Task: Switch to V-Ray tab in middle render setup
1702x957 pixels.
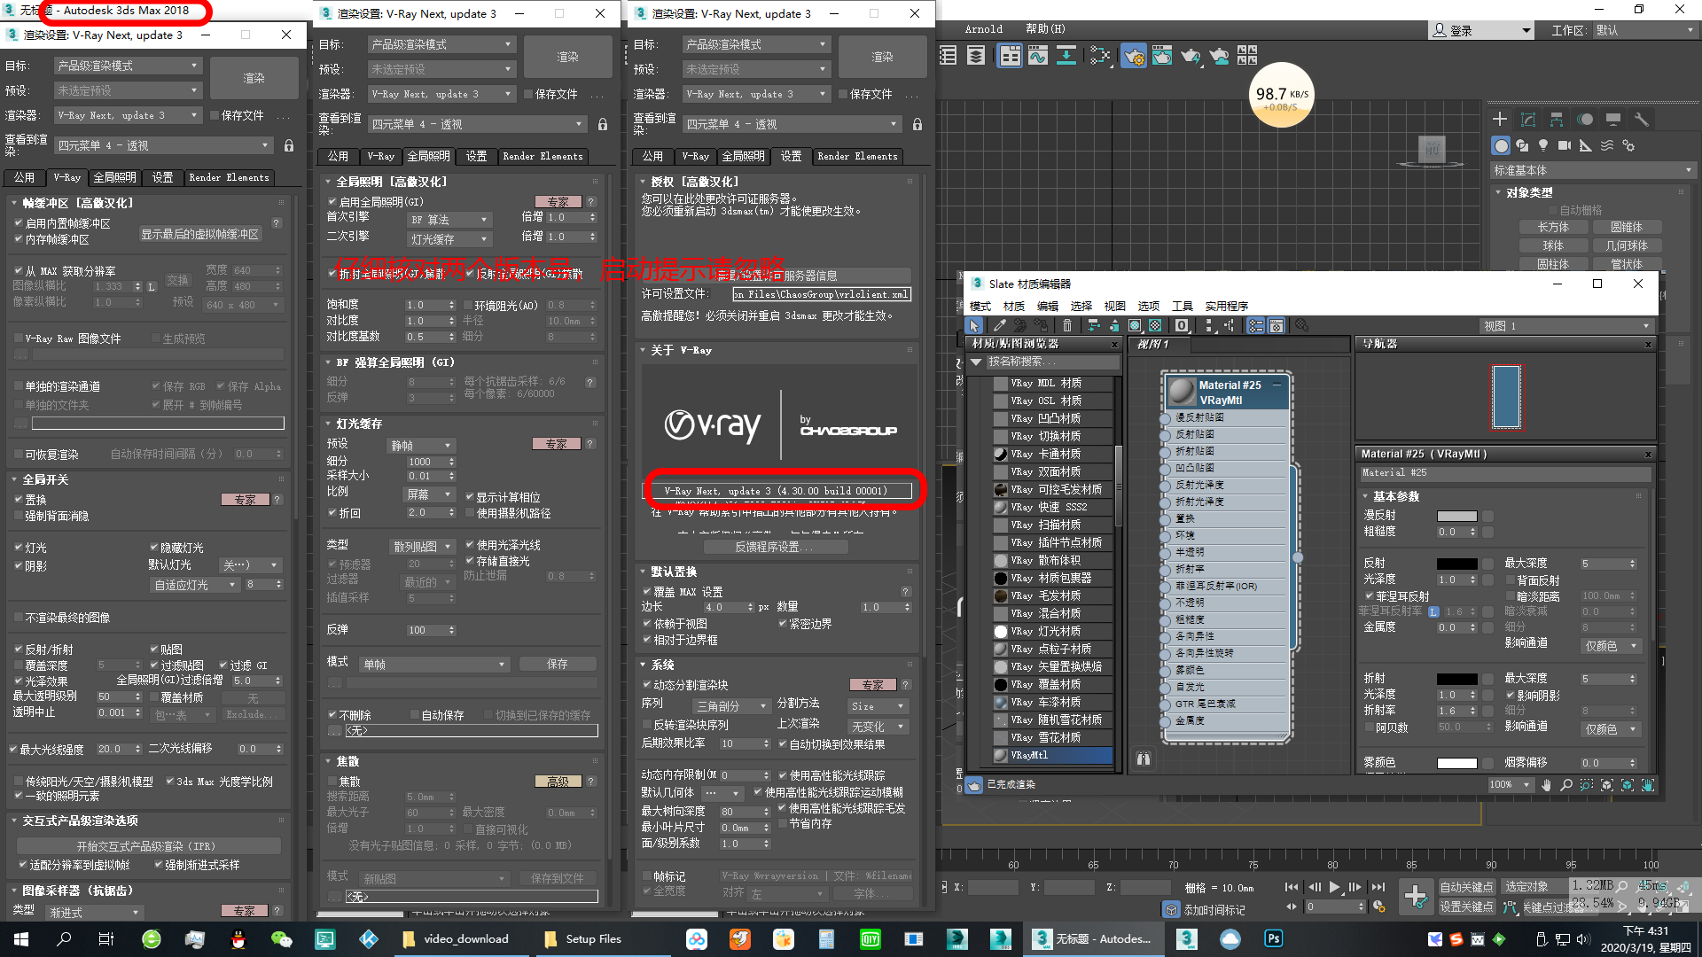Action: 381,156
